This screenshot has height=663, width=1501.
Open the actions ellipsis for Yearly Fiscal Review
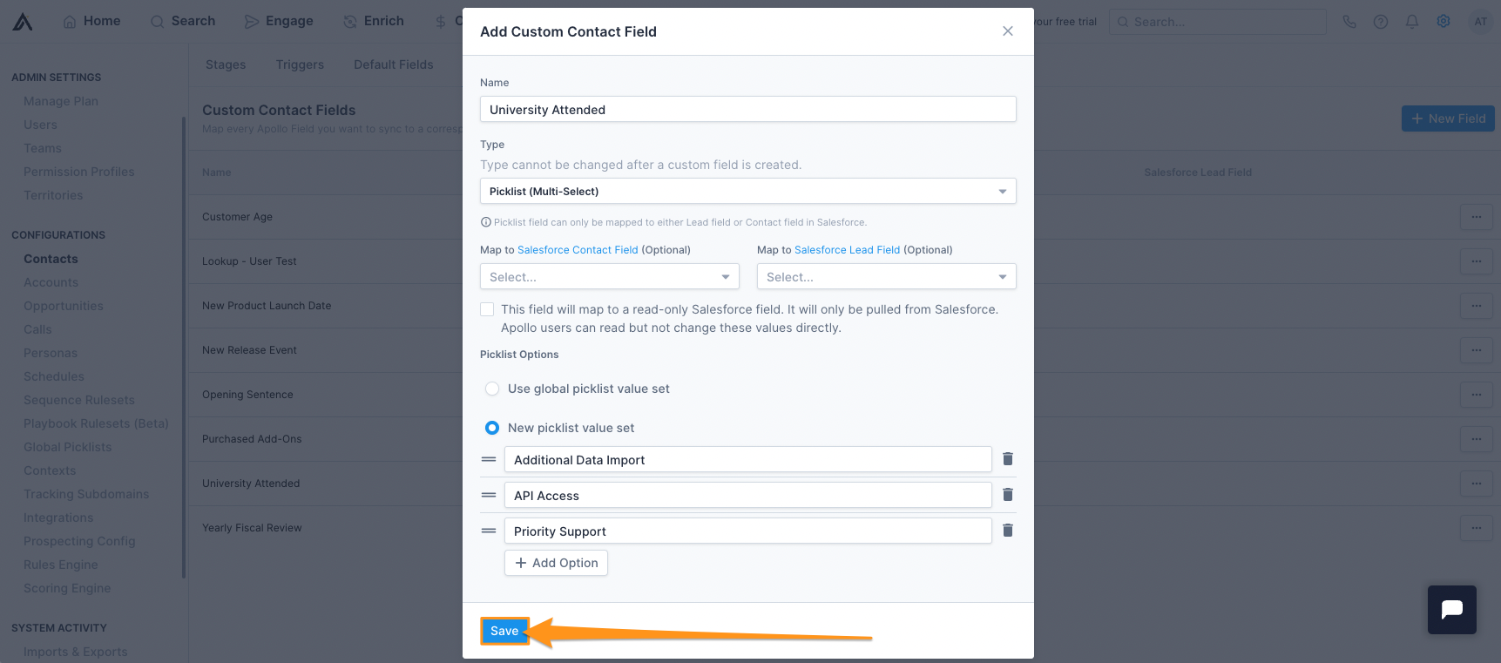[x=1476, y=527]
